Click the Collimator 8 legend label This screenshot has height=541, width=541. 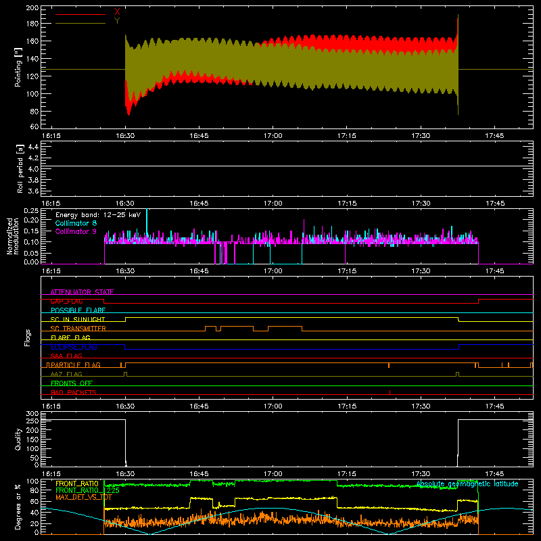76,223
